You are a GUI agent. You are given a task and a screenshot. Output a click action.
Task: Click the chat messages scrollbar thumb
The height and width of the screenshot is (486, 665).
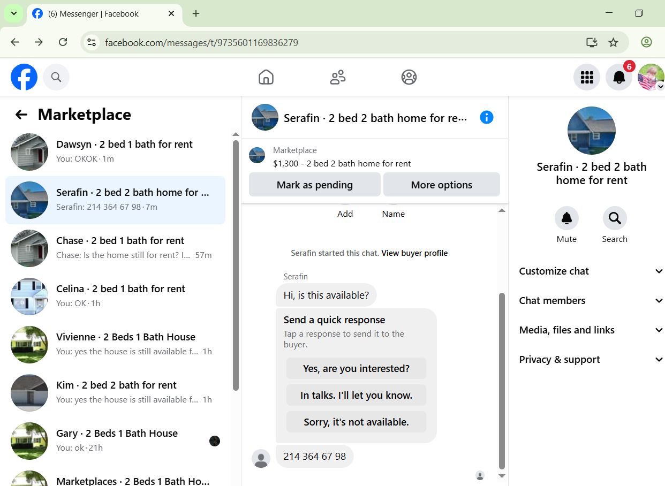coord(502,381)
